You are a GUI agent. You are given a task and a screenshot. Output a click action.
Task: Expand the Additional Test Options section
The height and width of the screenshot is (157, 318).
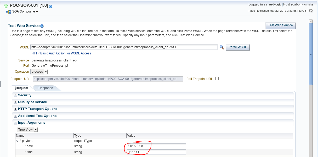tap(16, 116)
